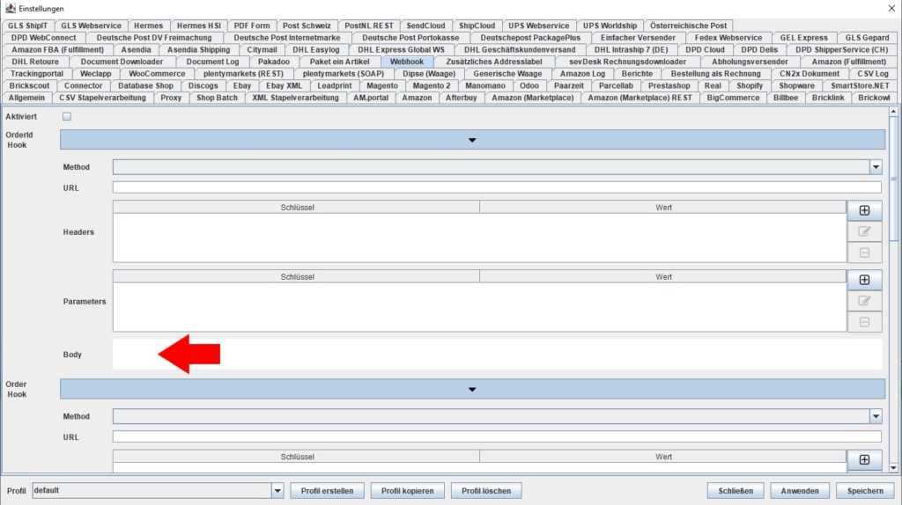This screenshot has width=902, height=505.
Task: Collapse the OrderId Hook section bar
Action: tap(472, 140)
